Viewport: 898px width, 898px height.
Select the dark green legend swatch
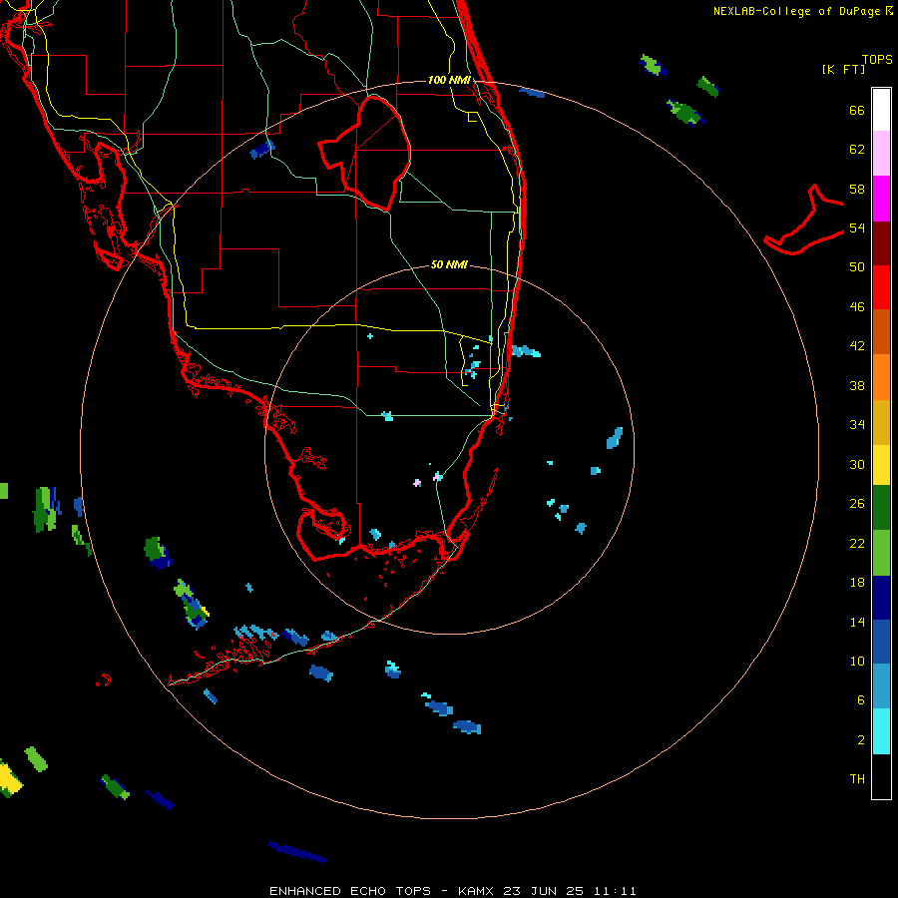tap(881, 508)
